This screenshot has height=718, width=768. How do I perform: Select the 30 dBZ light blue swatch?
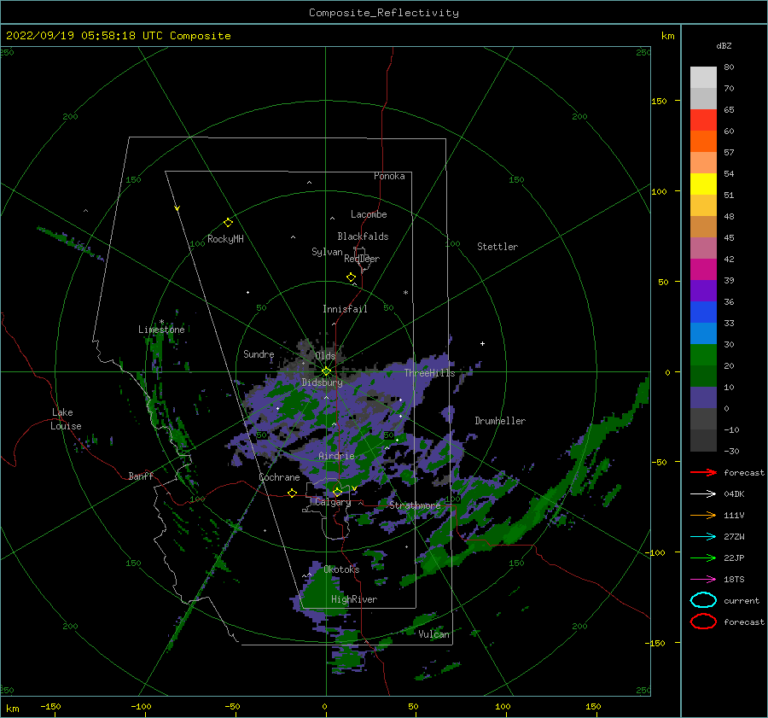click(x=703, y=333)
